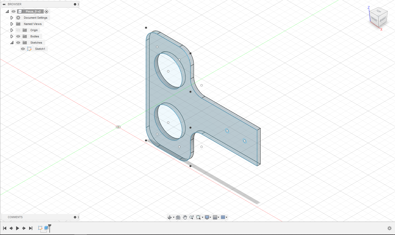Step forward one feature in timeline

pos(24,228)
